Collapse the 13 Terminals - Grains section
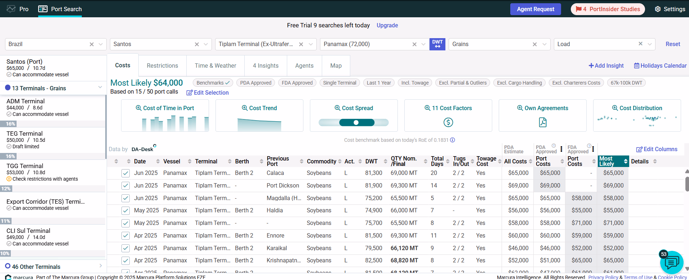Image resolution: width=689 pixels, height=280 pixels. point(100,88)
